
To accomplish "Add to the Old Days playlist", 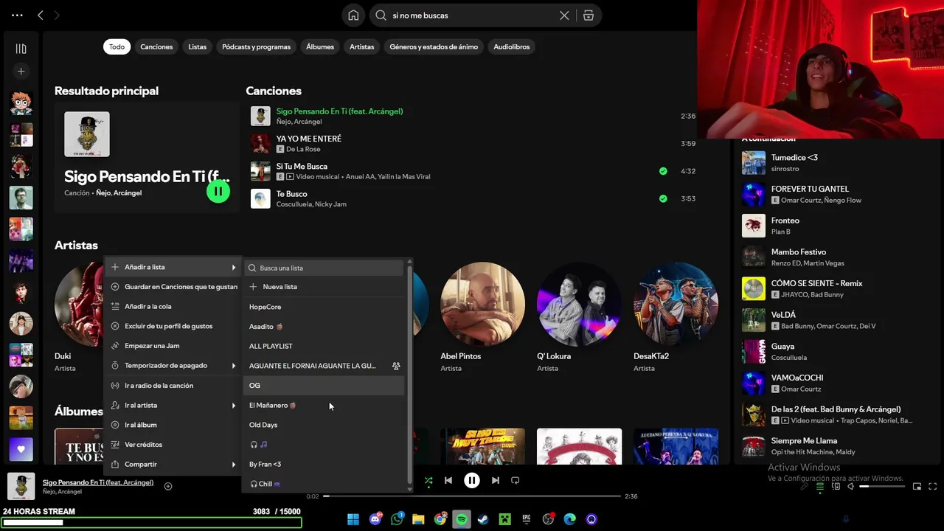I will coord(324,425).
